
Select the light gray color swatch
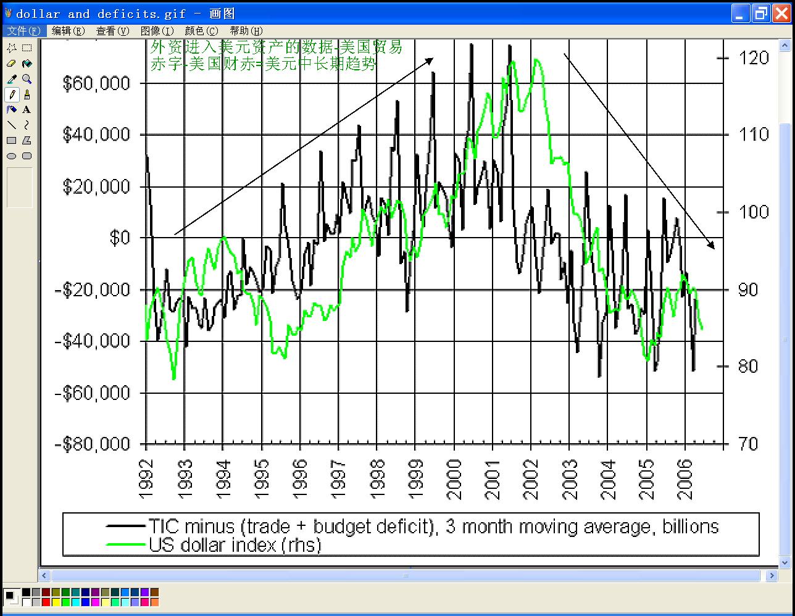pos(36,602)
